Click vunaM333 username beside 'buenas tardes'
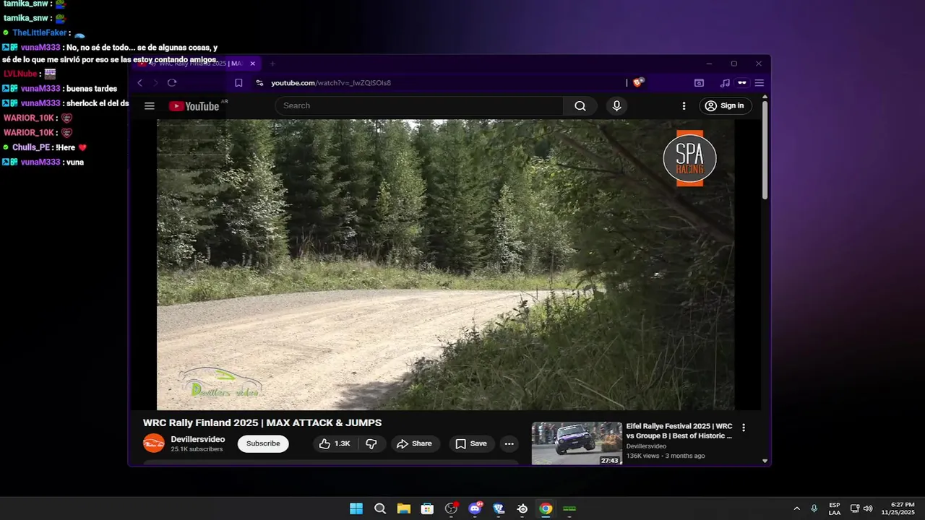This screenshot has width=925, height=520. (40, 89)
